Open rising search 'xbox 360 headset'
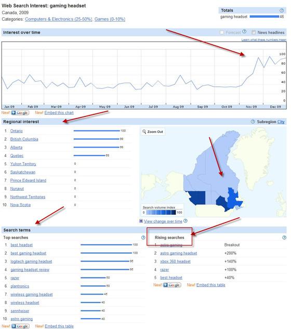 (x=176, y=261)
